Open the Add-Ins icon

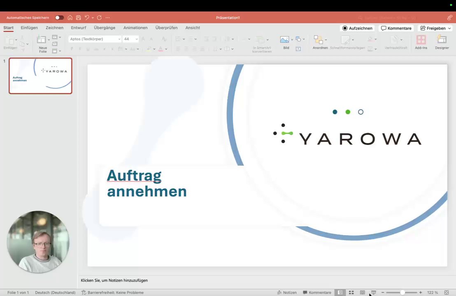point(421,40)
